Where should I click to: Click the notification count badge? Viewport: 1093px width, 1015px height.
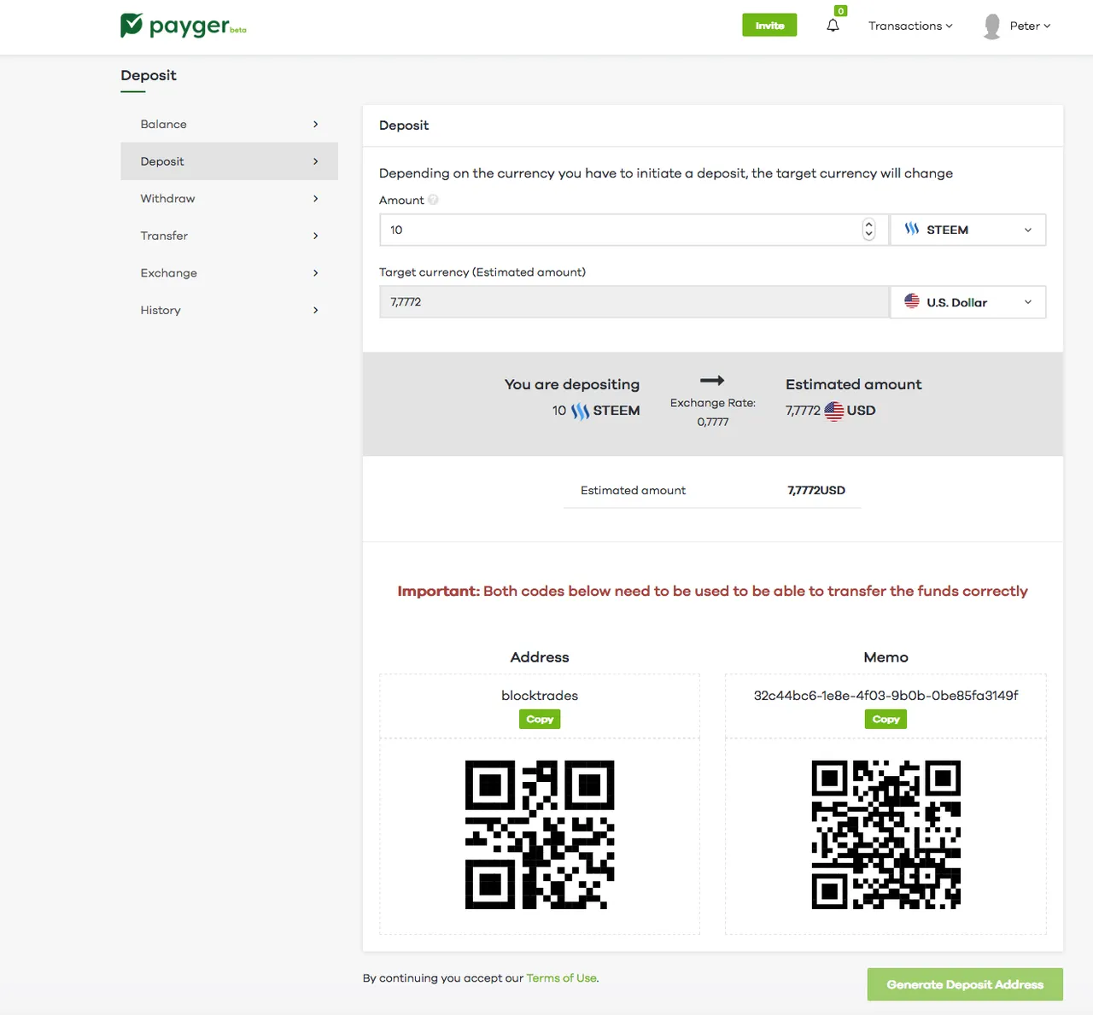[x=840, y=11]
